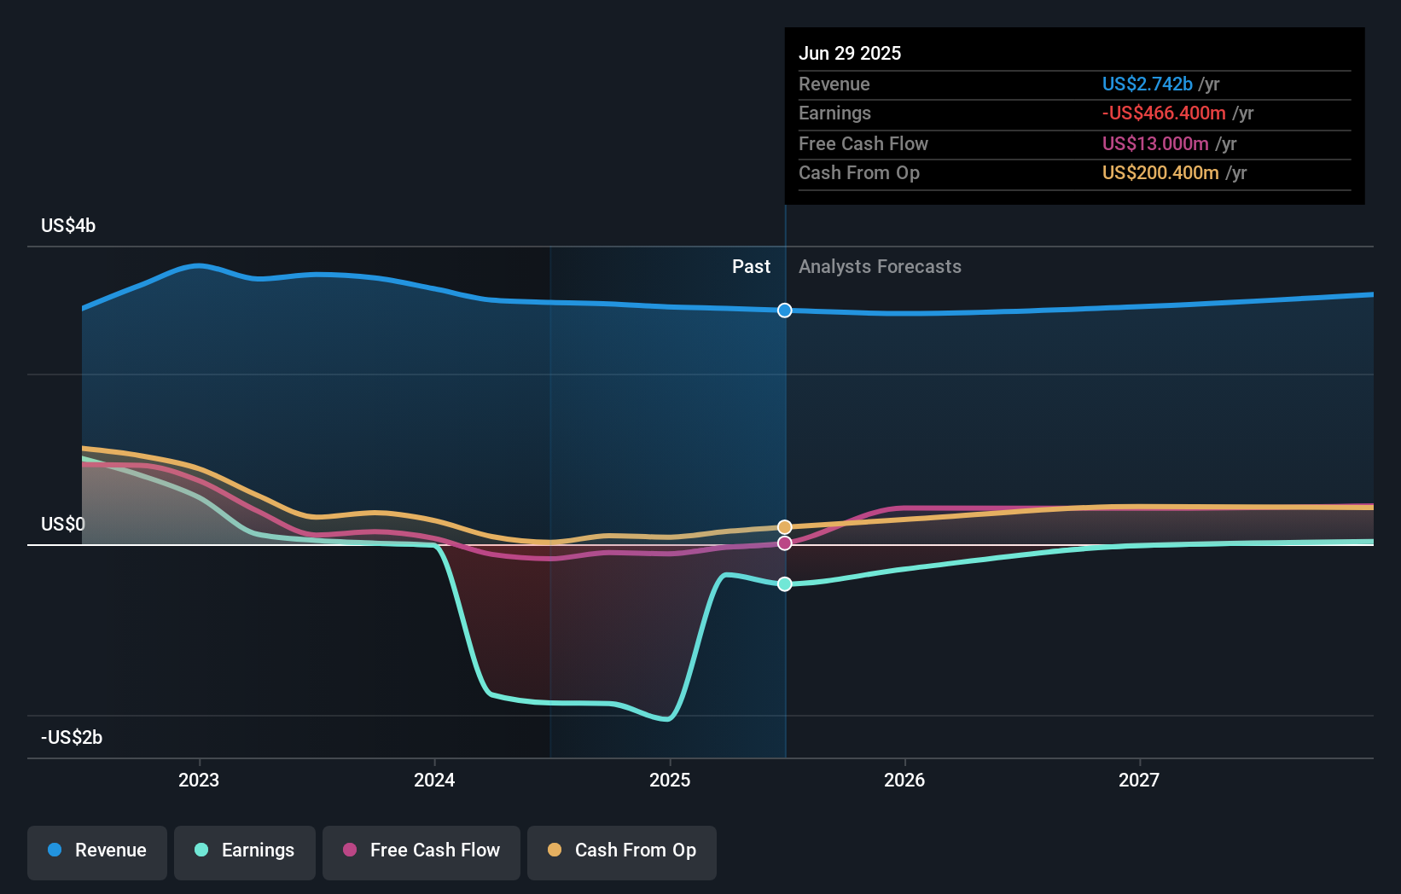This screenshot has width=1401, height=894.
Task: Click the Analysts Forecasts section label
Action: click(880, 267)
